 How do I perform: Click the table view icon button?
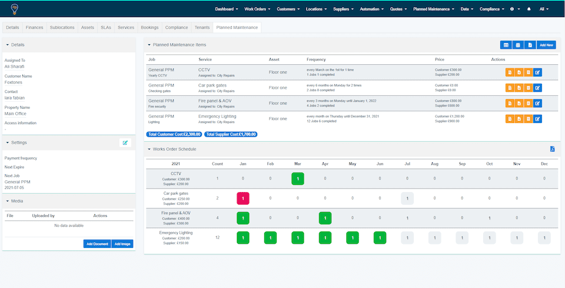[506, 45]
